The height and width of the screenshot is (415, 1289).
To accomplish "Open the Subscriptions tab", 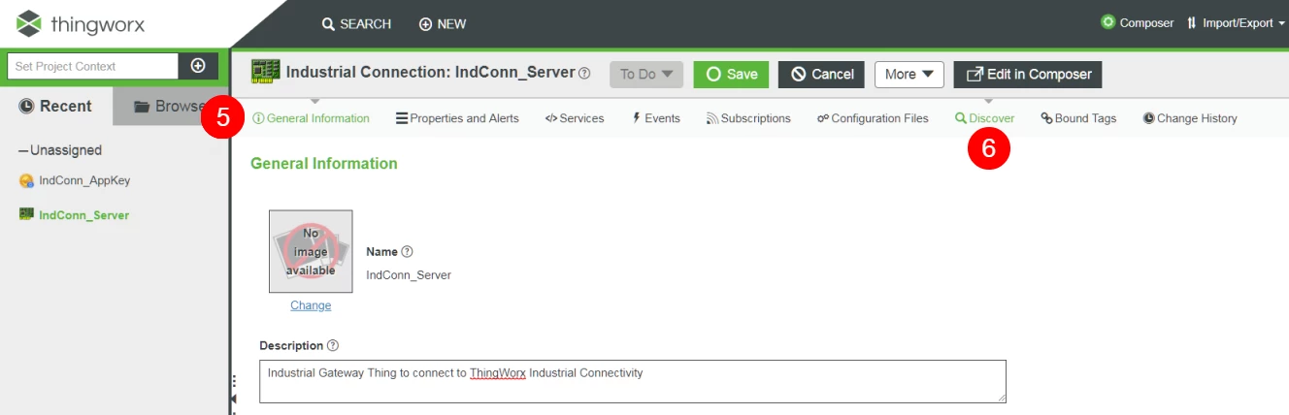I will pos(748,118).
